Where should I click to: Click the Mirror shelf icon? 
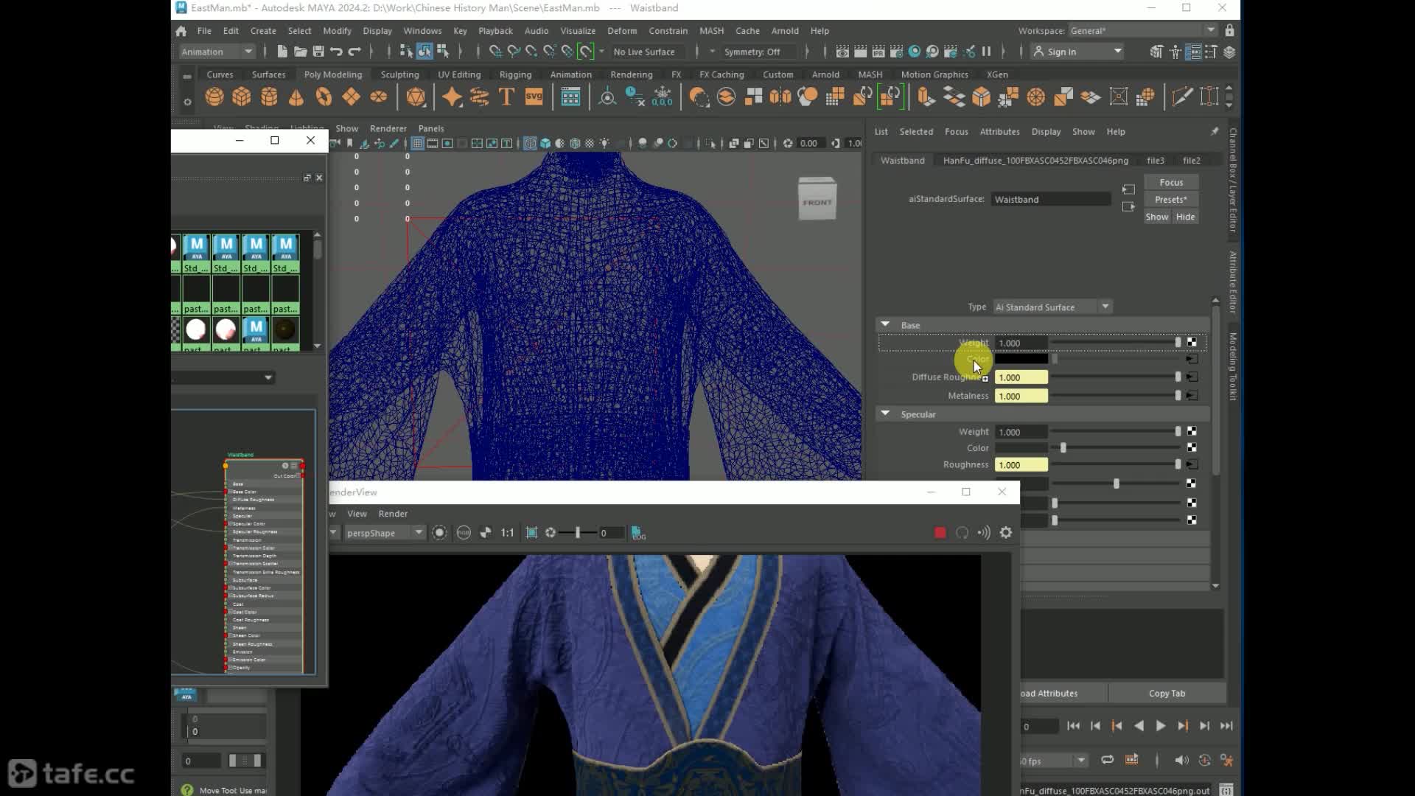pyautogui.click(x=780, y=97)
